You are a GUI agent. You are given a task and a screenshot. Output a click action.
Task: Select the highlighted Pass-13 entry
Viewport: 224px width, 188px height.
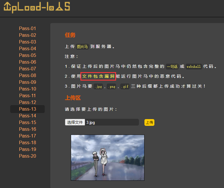27,109
